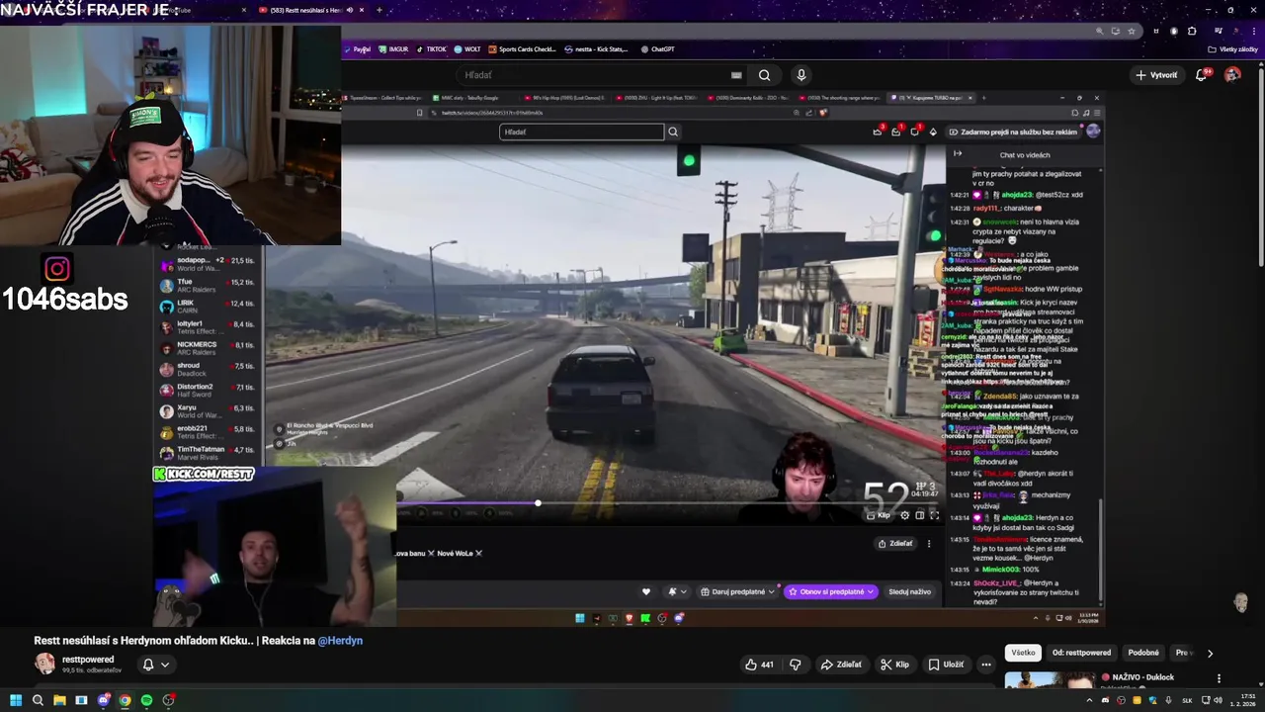Open Windows Start menu
The height and width of the screenshot is (712, 1265).
coord(16,700)
